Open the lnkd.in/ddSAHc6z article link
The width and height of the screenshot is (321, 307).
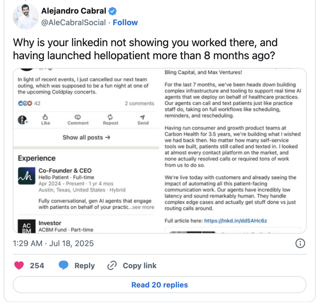coord(236,221)
